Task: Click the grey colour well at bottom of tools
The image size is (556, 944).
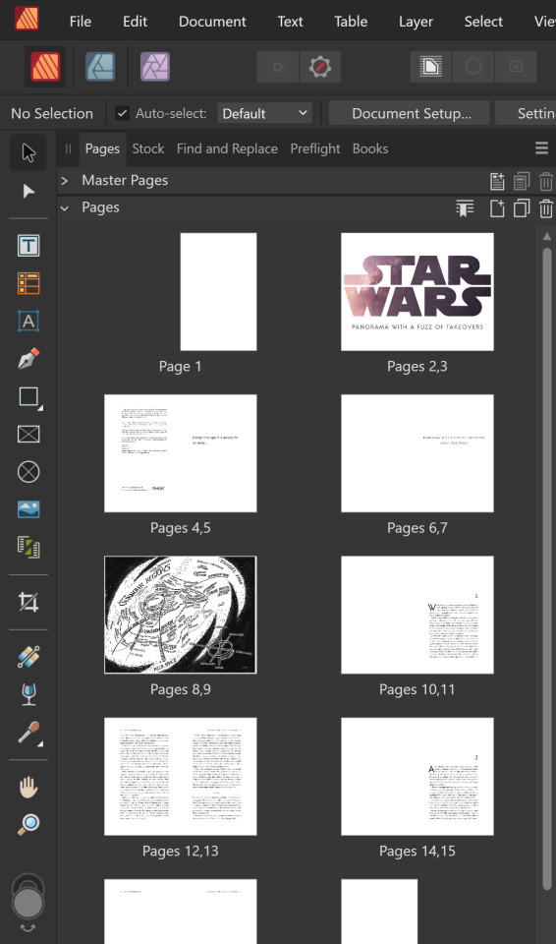Action: (x=28, y=903)
